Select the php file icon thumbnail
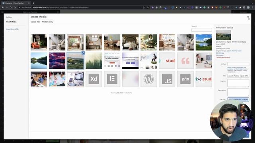 (185, 79)
